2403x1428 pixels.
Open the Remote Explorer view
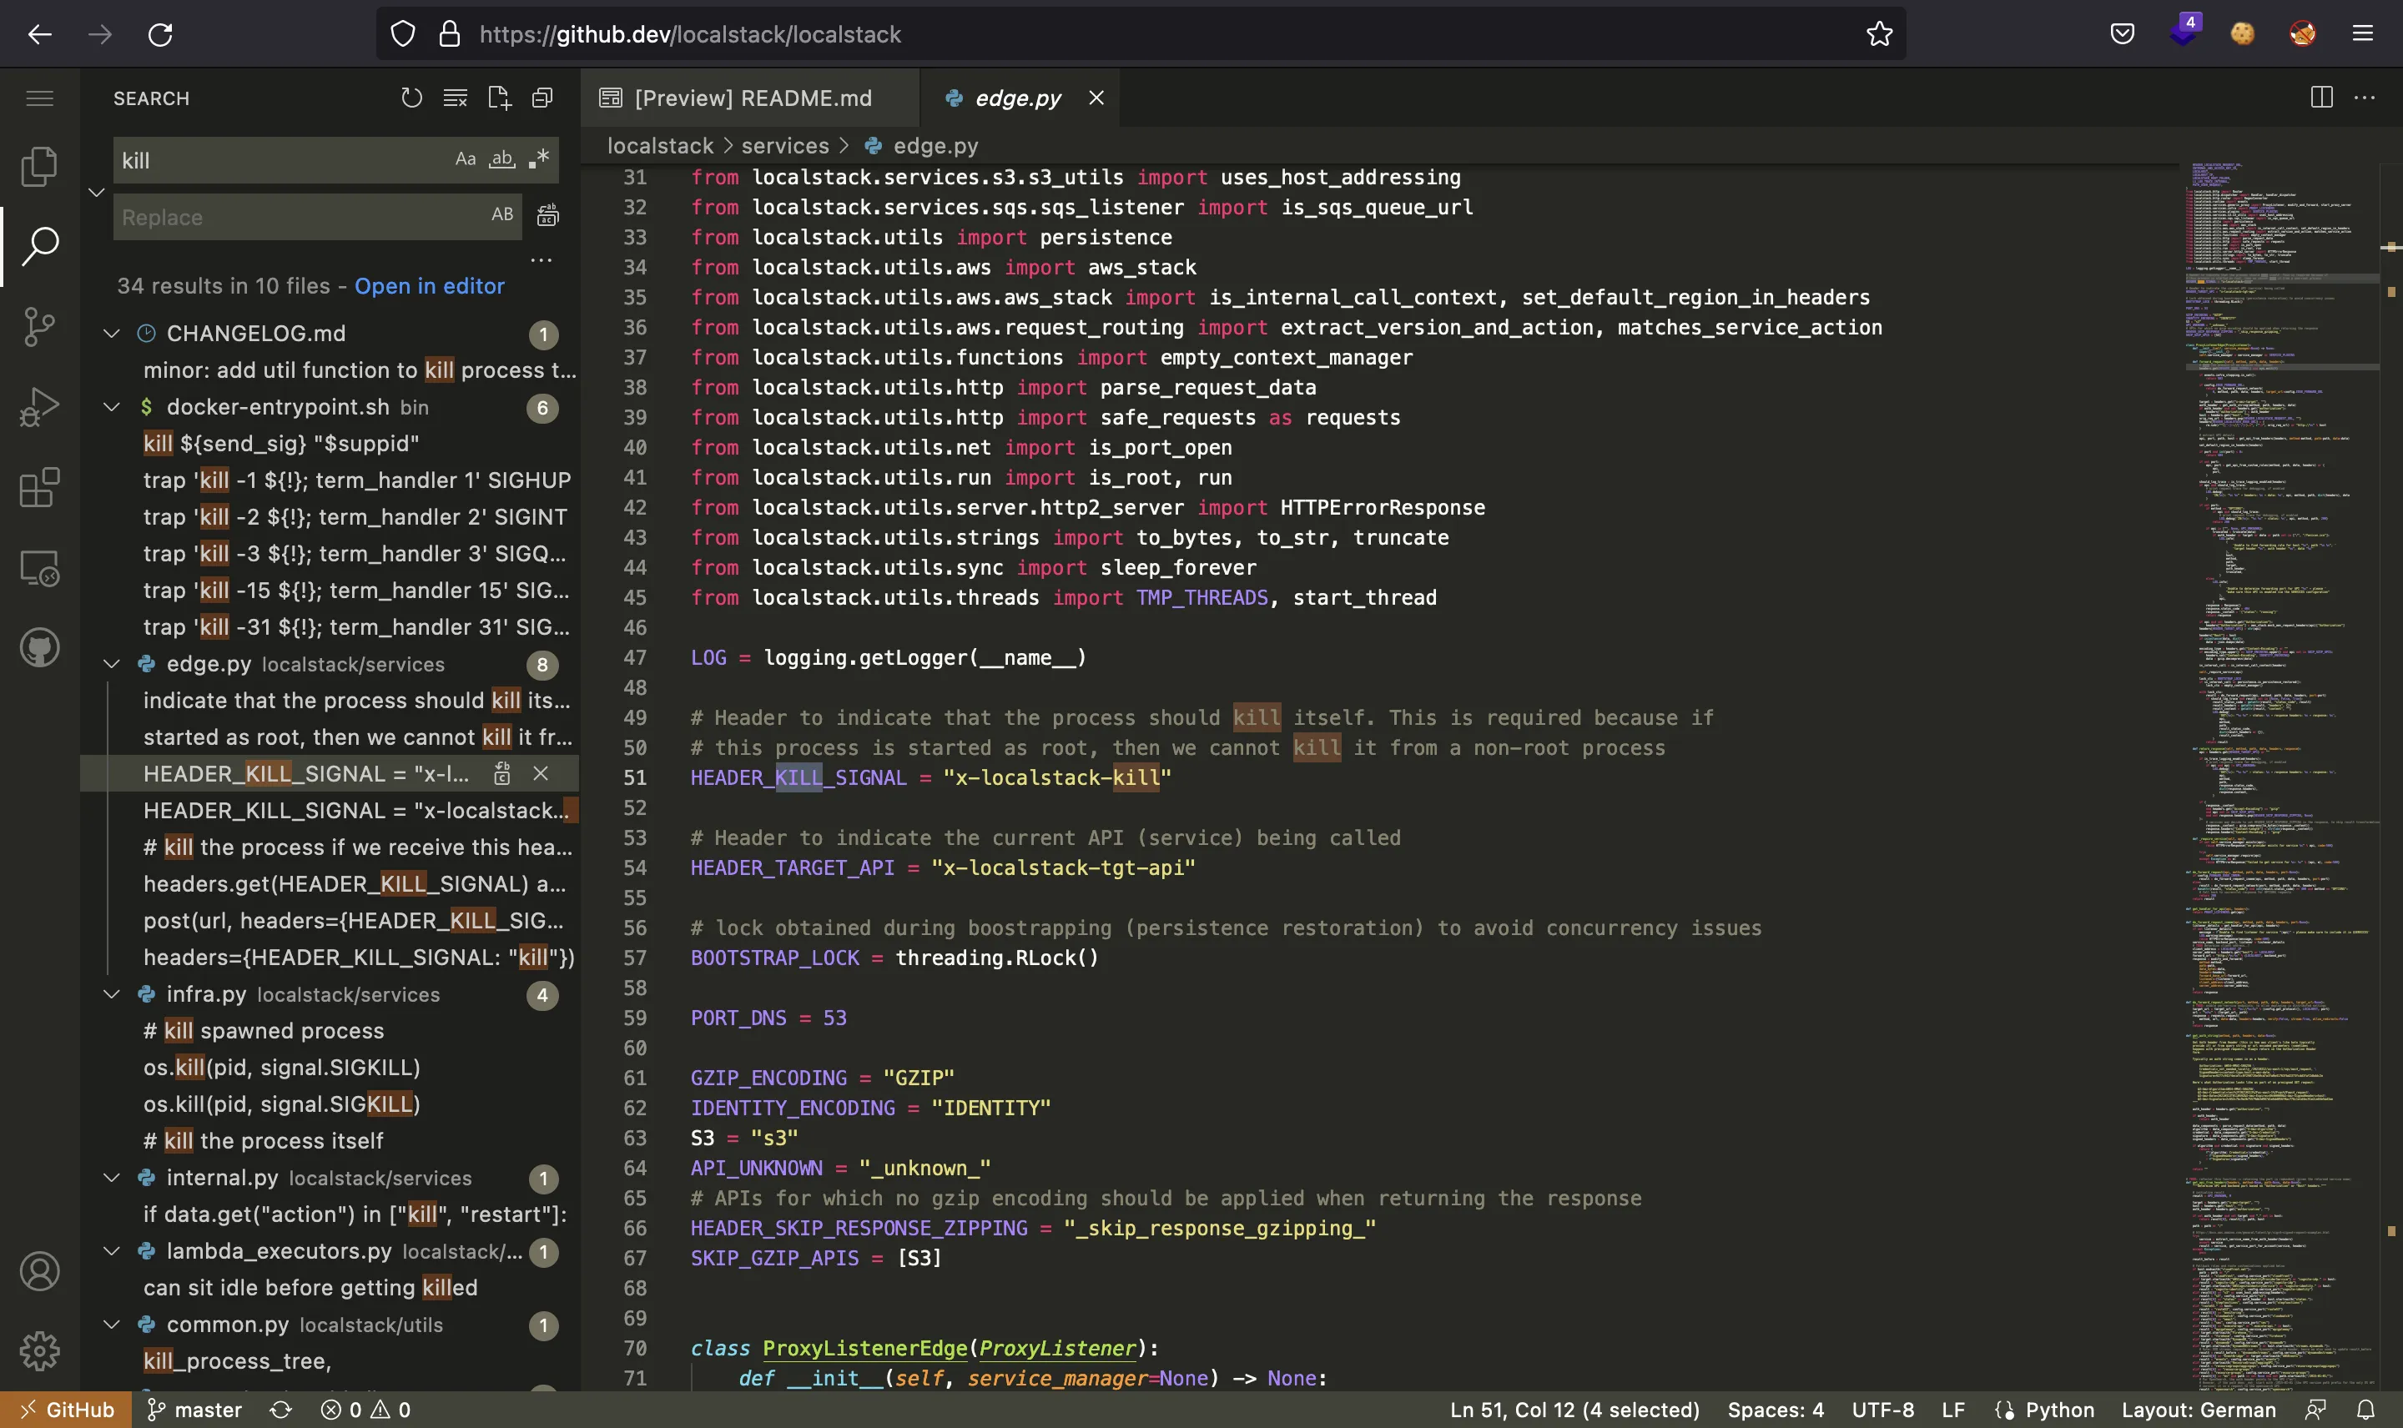(39, 568)
